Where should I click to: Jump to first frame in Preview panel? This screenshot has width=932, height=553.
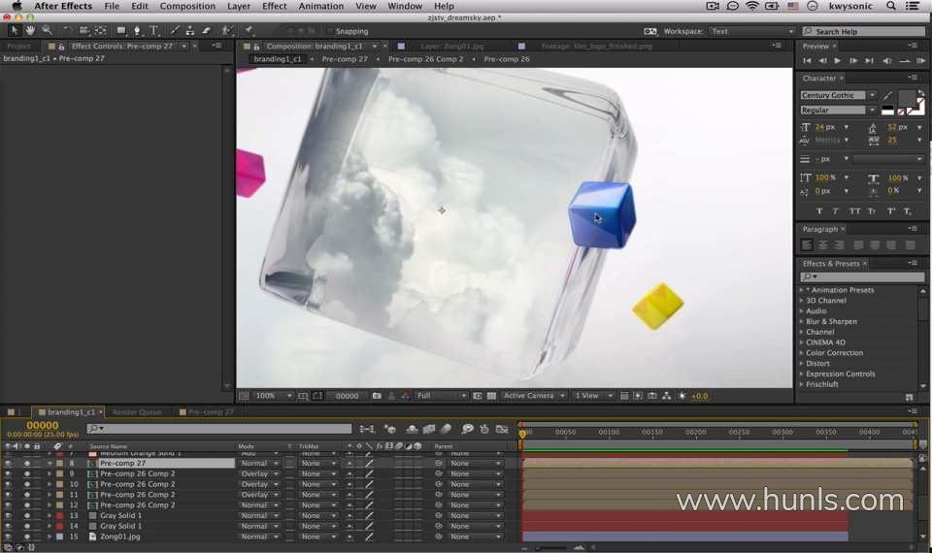(807, 60)
